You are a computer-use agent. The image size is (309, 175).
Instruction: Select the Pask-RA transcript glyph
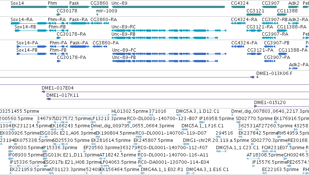pos(80,23)
